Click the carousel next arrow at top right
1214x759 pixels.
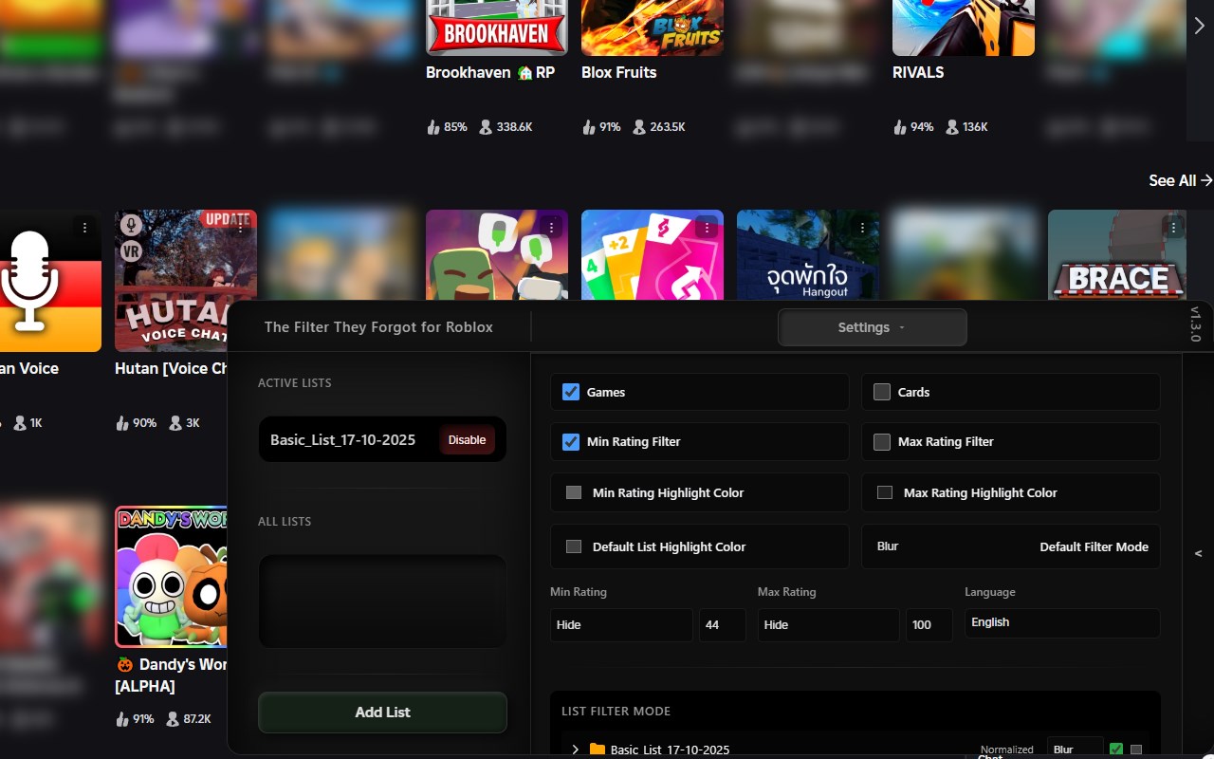tap(1200, 27)
